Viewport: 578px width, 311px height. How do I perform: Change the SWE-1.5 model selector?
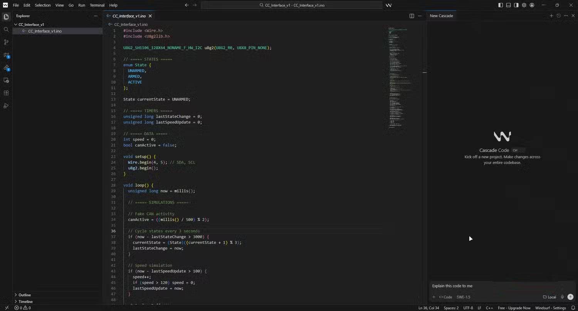[463, 297]
